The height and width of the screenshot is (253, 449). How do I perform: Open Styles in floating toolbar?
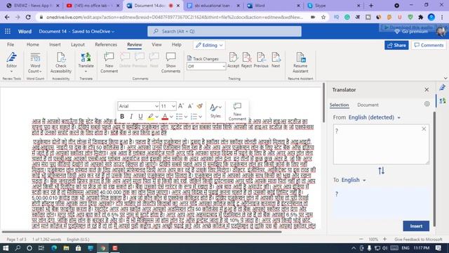pos(215,111)
